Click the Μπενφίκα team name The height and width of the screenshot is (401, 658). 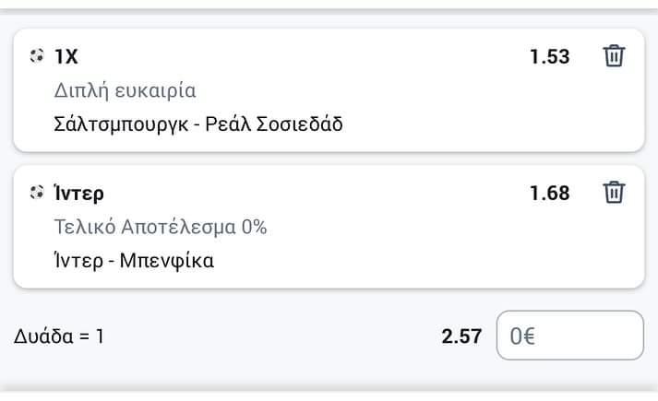coord(167,261)
